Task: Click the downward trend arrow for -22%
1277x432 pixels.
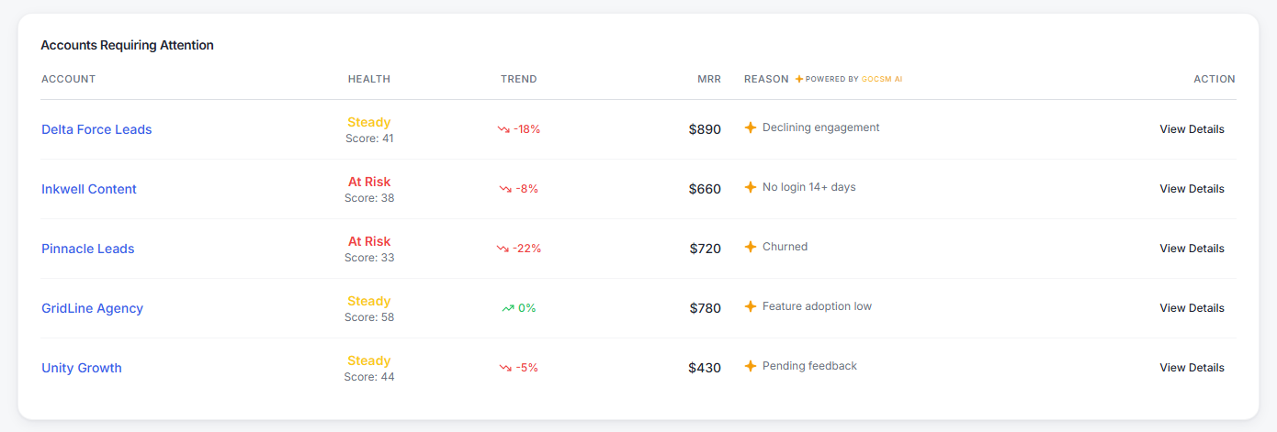Action: (503, 249)
